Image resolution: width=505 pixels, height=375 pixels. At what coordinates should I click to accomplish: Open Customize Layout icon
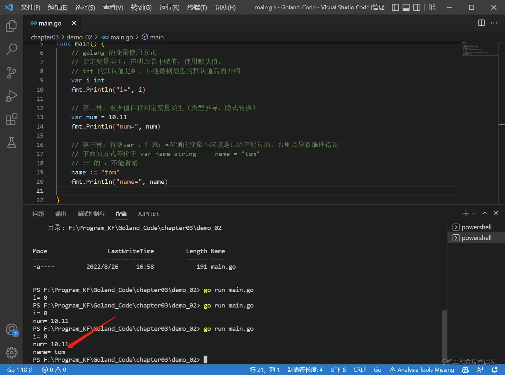coord(432,7)
